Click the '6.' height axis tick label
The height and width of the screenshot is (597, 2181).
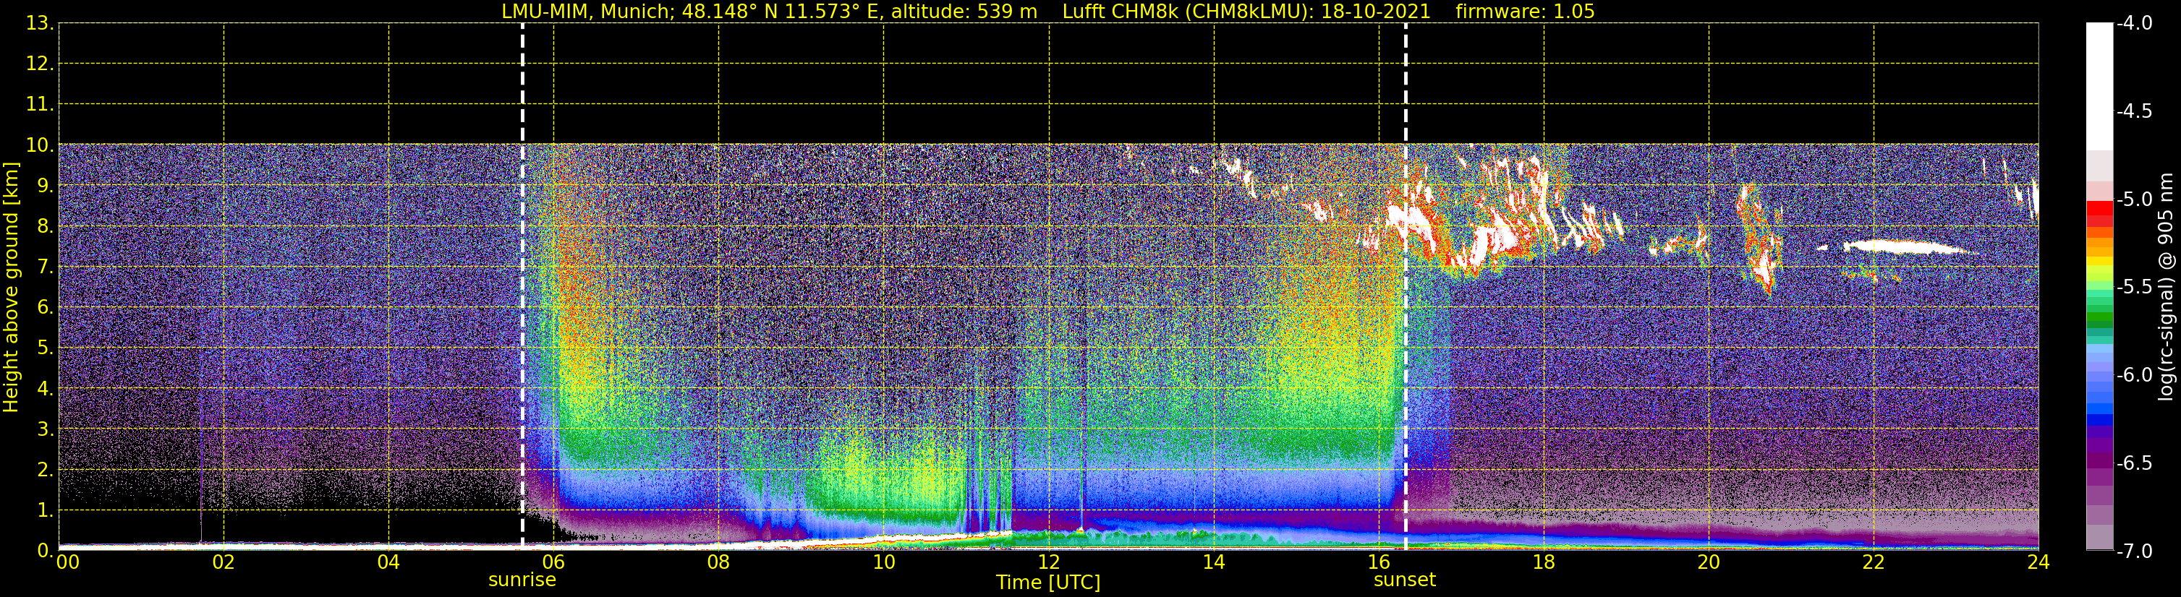45,308
